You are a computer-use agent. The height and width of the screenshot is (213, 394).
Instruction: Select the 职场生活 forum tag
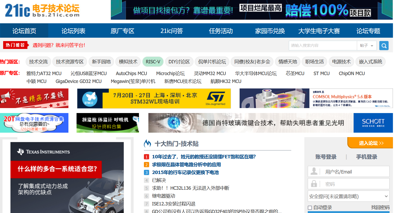coord(315,62)
